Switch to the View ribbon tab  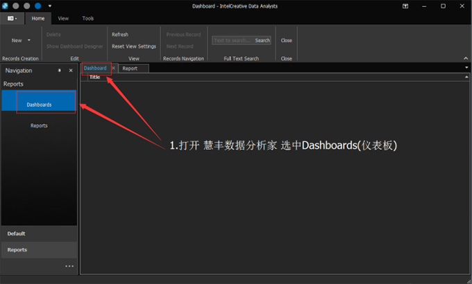(x=63, y=18)
